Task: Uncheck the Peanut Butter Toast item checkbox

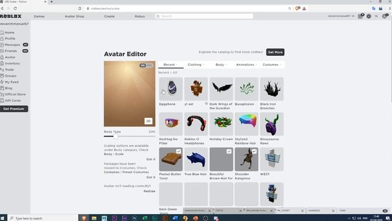Action: pos(178,152)
